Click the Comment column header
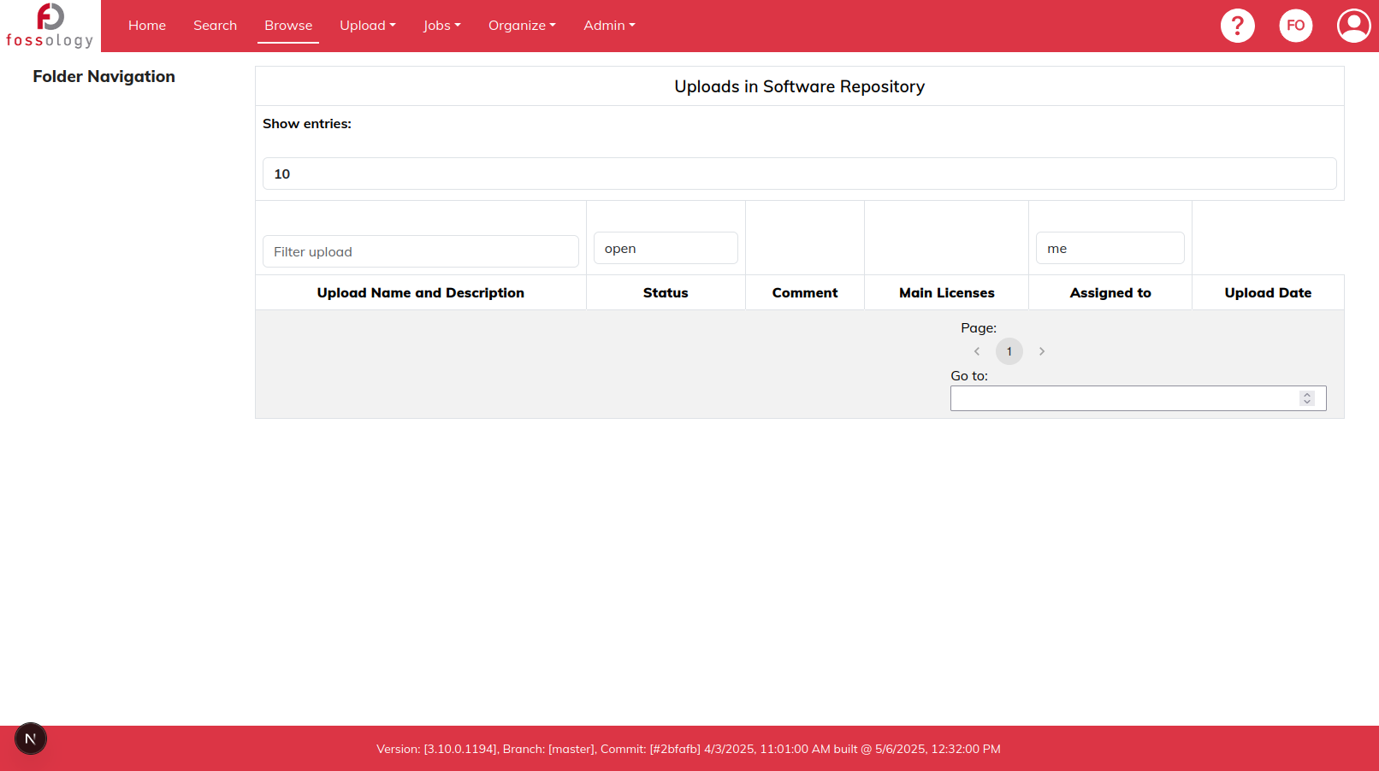Image resolution: width=1379 pixels, height=771 pixels. (x=805, y=292)
